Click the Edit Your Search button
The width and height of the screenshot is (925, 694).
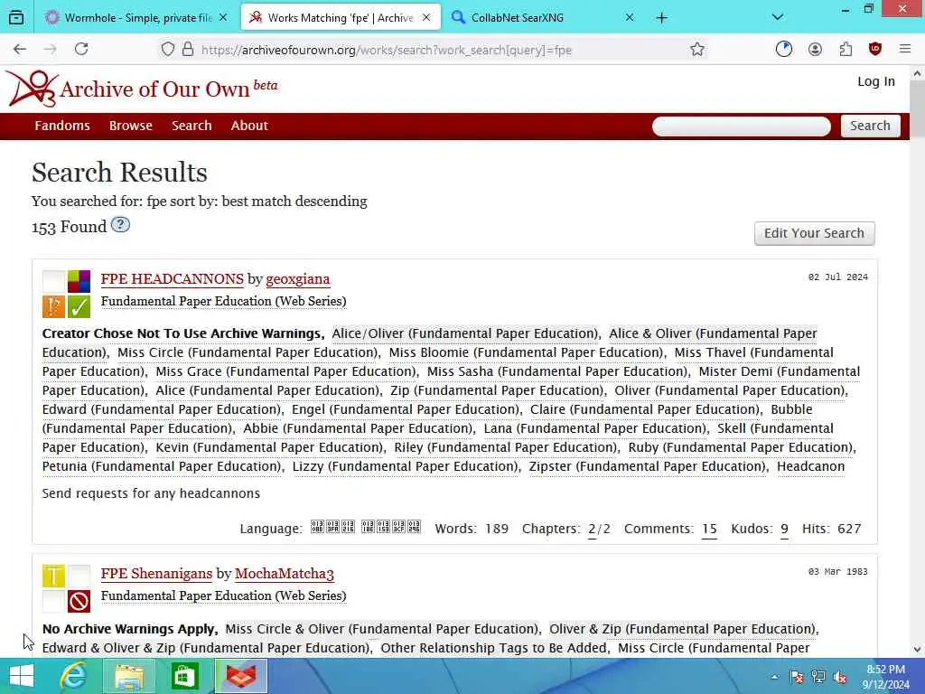tap(814, 233)
